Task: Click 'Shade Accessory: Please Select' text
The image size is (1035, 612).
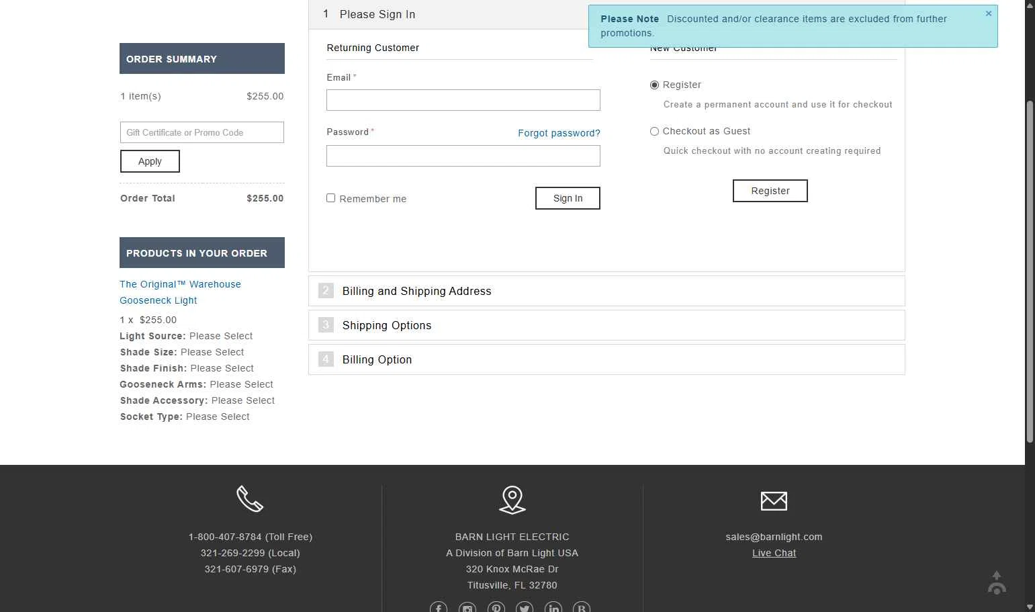Action: point(197,400)
